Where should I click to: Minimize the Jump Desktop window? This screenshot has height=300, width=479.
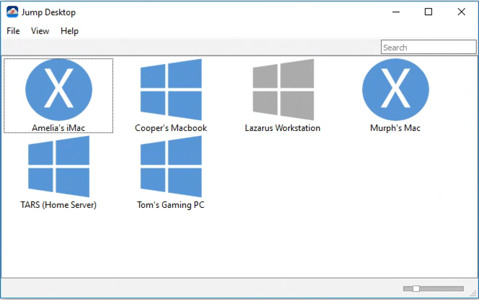395,12
